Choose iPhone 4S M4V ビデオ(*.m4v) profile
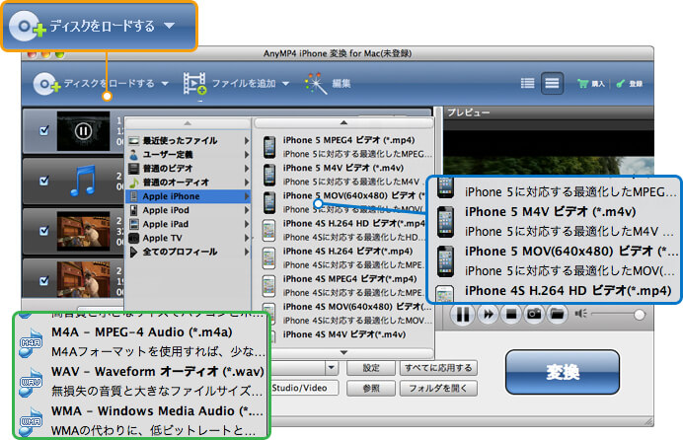Screen dimensions: 683x440 344,334
